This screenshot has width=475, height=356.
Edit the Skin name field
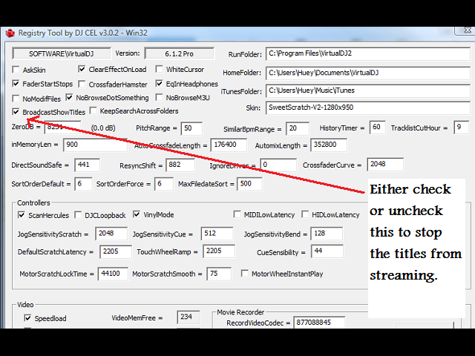pyautogui.click(x=368, y=108)
